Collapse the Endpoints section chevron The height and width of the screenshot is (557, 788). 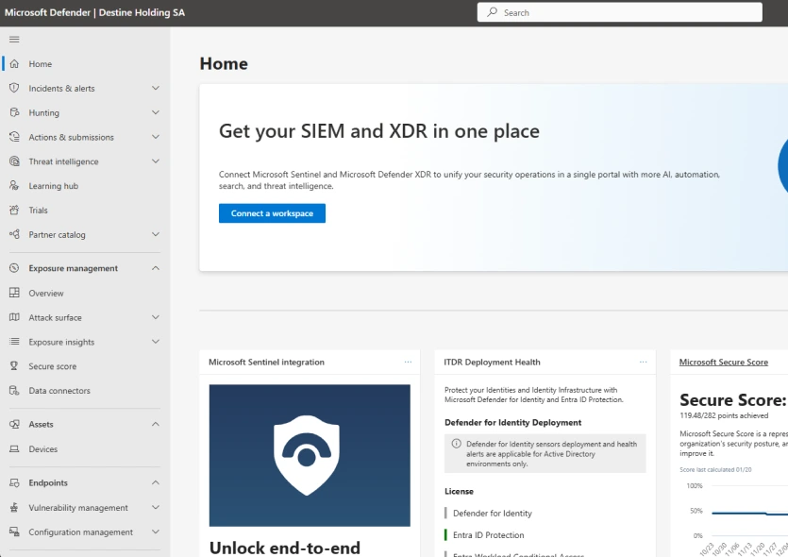[x=156, y=482]
